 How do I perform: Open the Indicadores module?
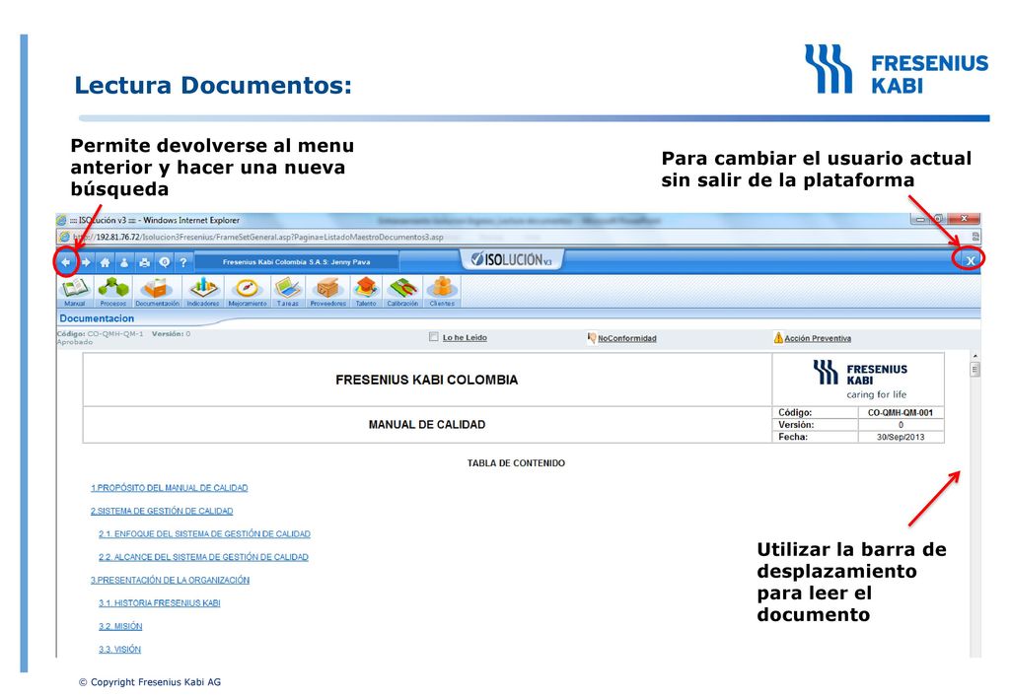(203, 292)
